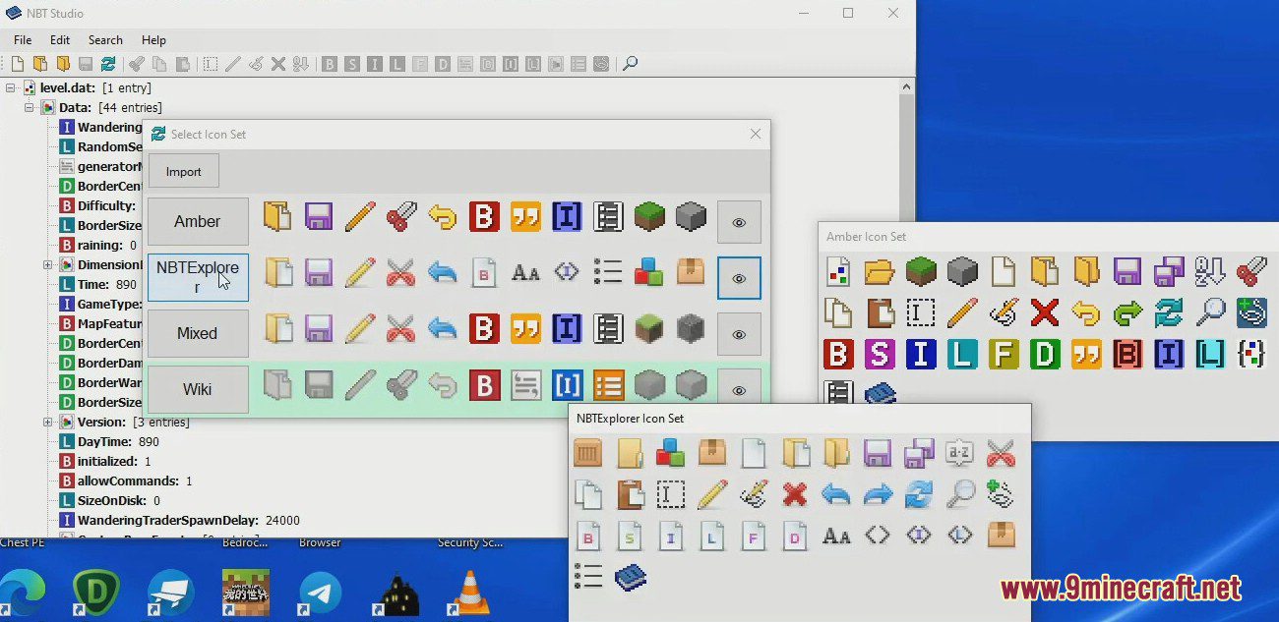Create a new file from the toolbar
The width and height of the screenshot is (1279, 622).
(17, 64)
